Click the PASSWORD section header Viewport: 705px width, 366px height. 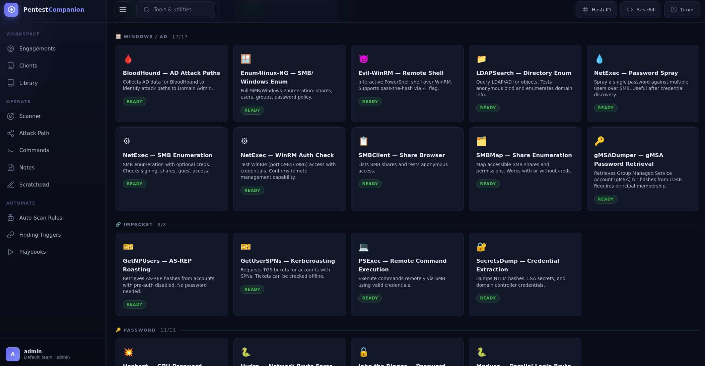point(140,330)
